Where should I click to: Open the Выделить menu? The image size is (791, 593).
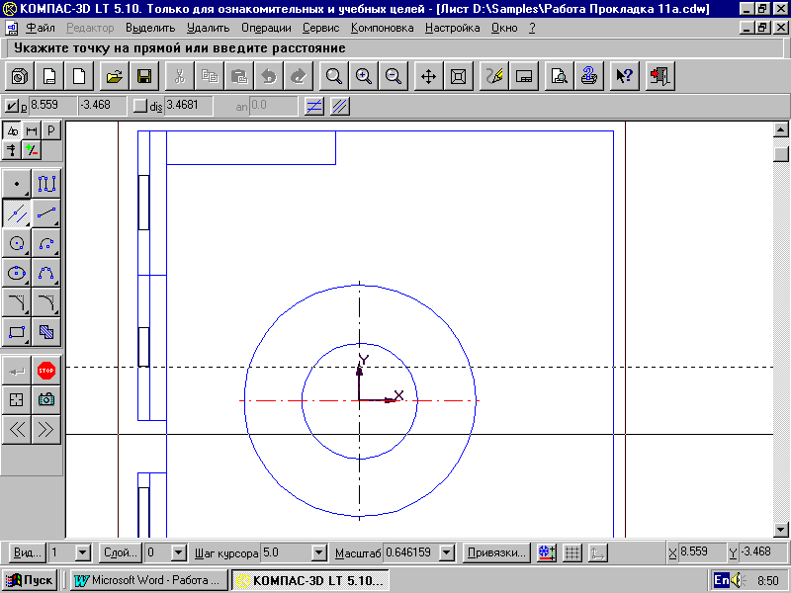(x=150, y=28)
